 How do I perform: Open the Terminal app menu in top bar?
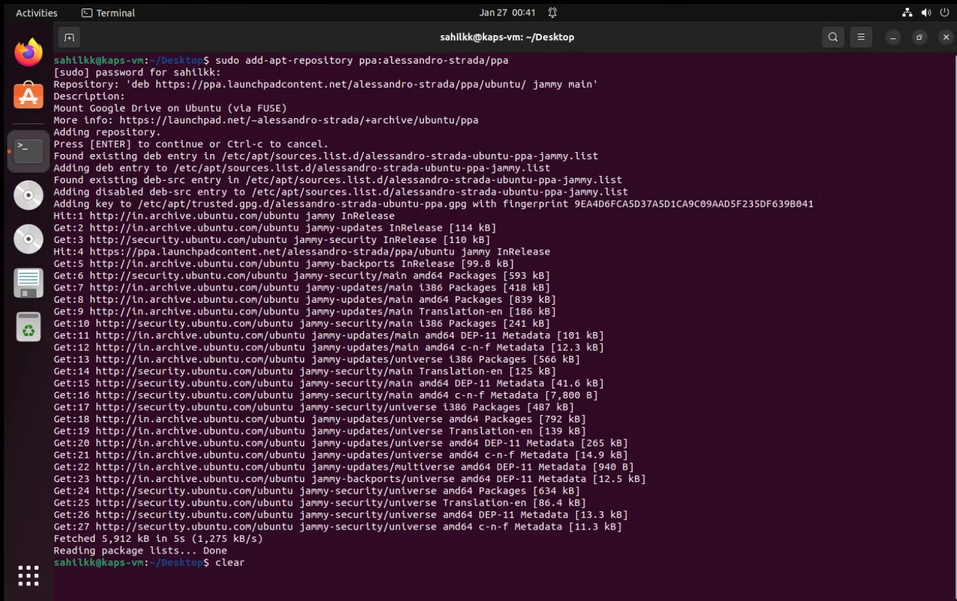[x=108, y=13]
